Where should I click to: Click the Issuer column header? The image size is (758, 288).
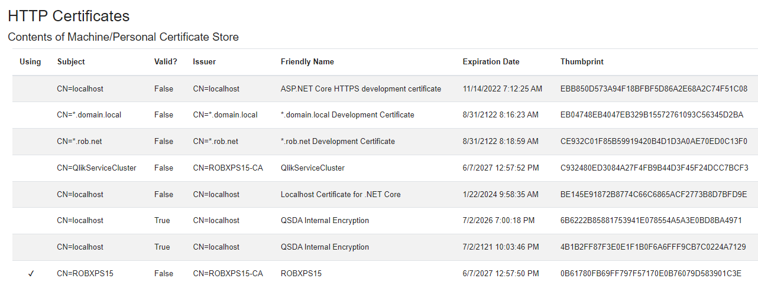(x=204, y=62)
